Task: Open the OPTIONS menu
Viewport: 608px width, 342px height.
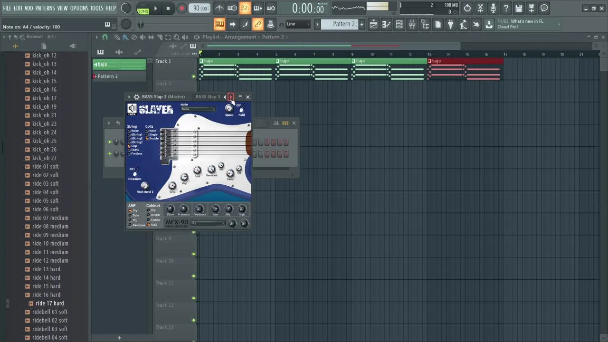Action: coord(79,8)
